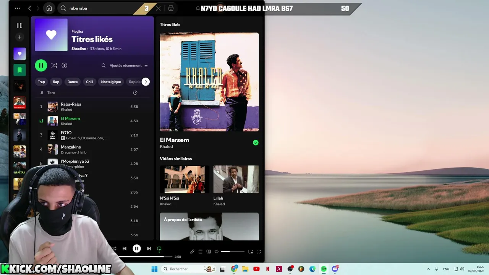
Task: Open the connect to a device menu
Action: coord(209,252)
